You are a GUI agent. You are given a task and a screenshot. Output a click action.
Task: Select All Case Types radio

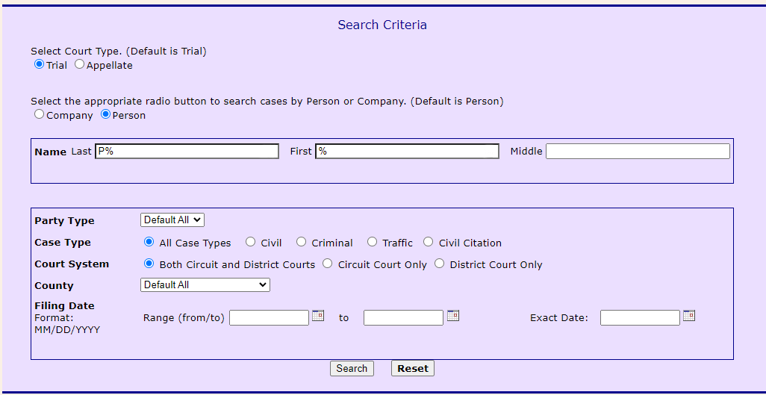tap(149, 241)
